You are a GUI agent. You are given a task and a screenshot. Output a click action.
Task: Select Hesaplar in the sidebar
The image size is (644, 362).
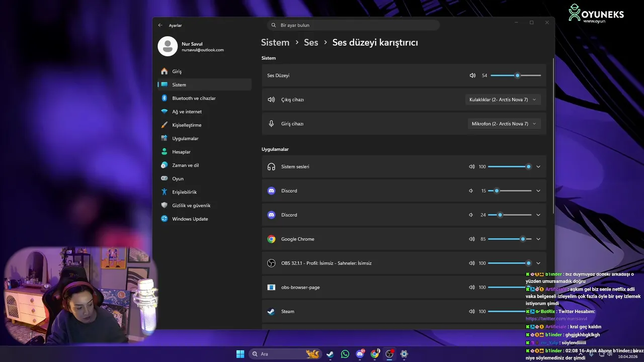pyautogui.click(x=205, y=152)
